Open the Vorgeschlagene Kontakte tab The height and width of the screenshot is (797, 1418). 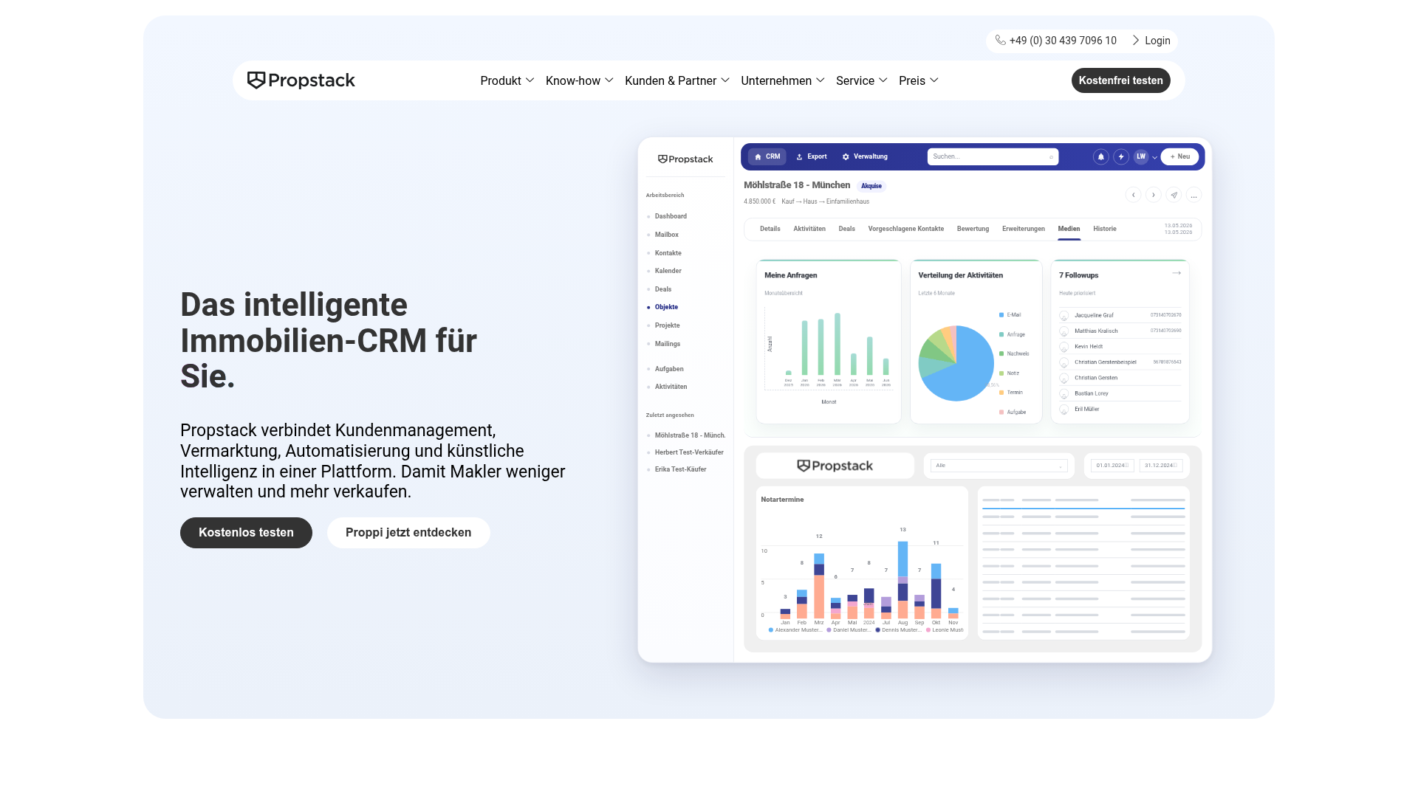tap(906, 229)
